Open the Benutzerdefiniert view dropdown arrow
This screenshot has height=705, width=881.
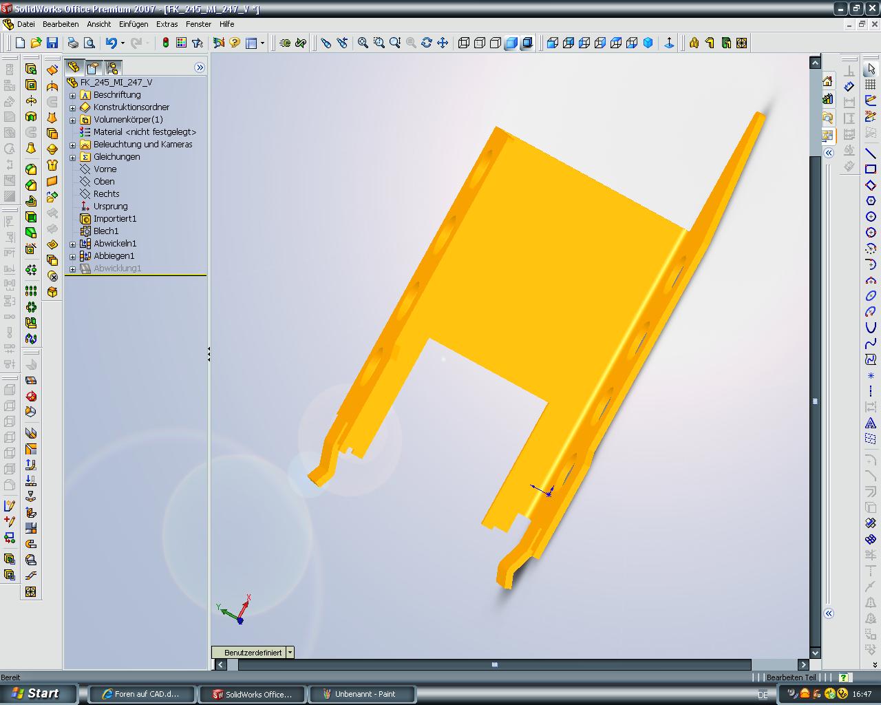tap(290, 652)
